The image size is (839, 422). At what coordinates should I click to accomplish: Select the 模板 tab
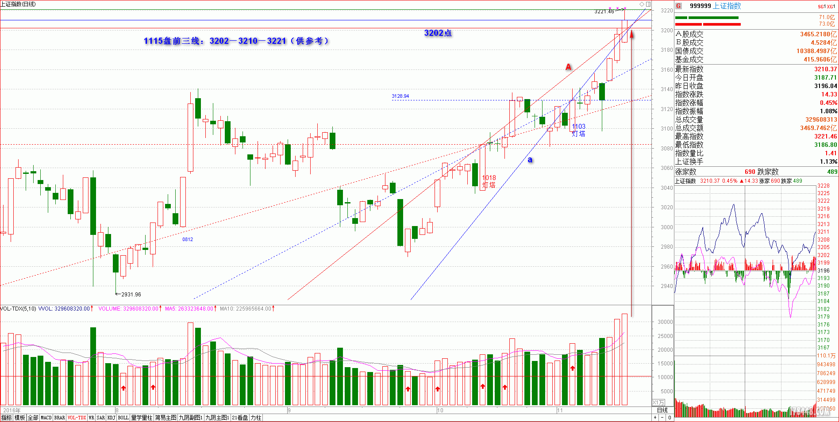point(20,418)
